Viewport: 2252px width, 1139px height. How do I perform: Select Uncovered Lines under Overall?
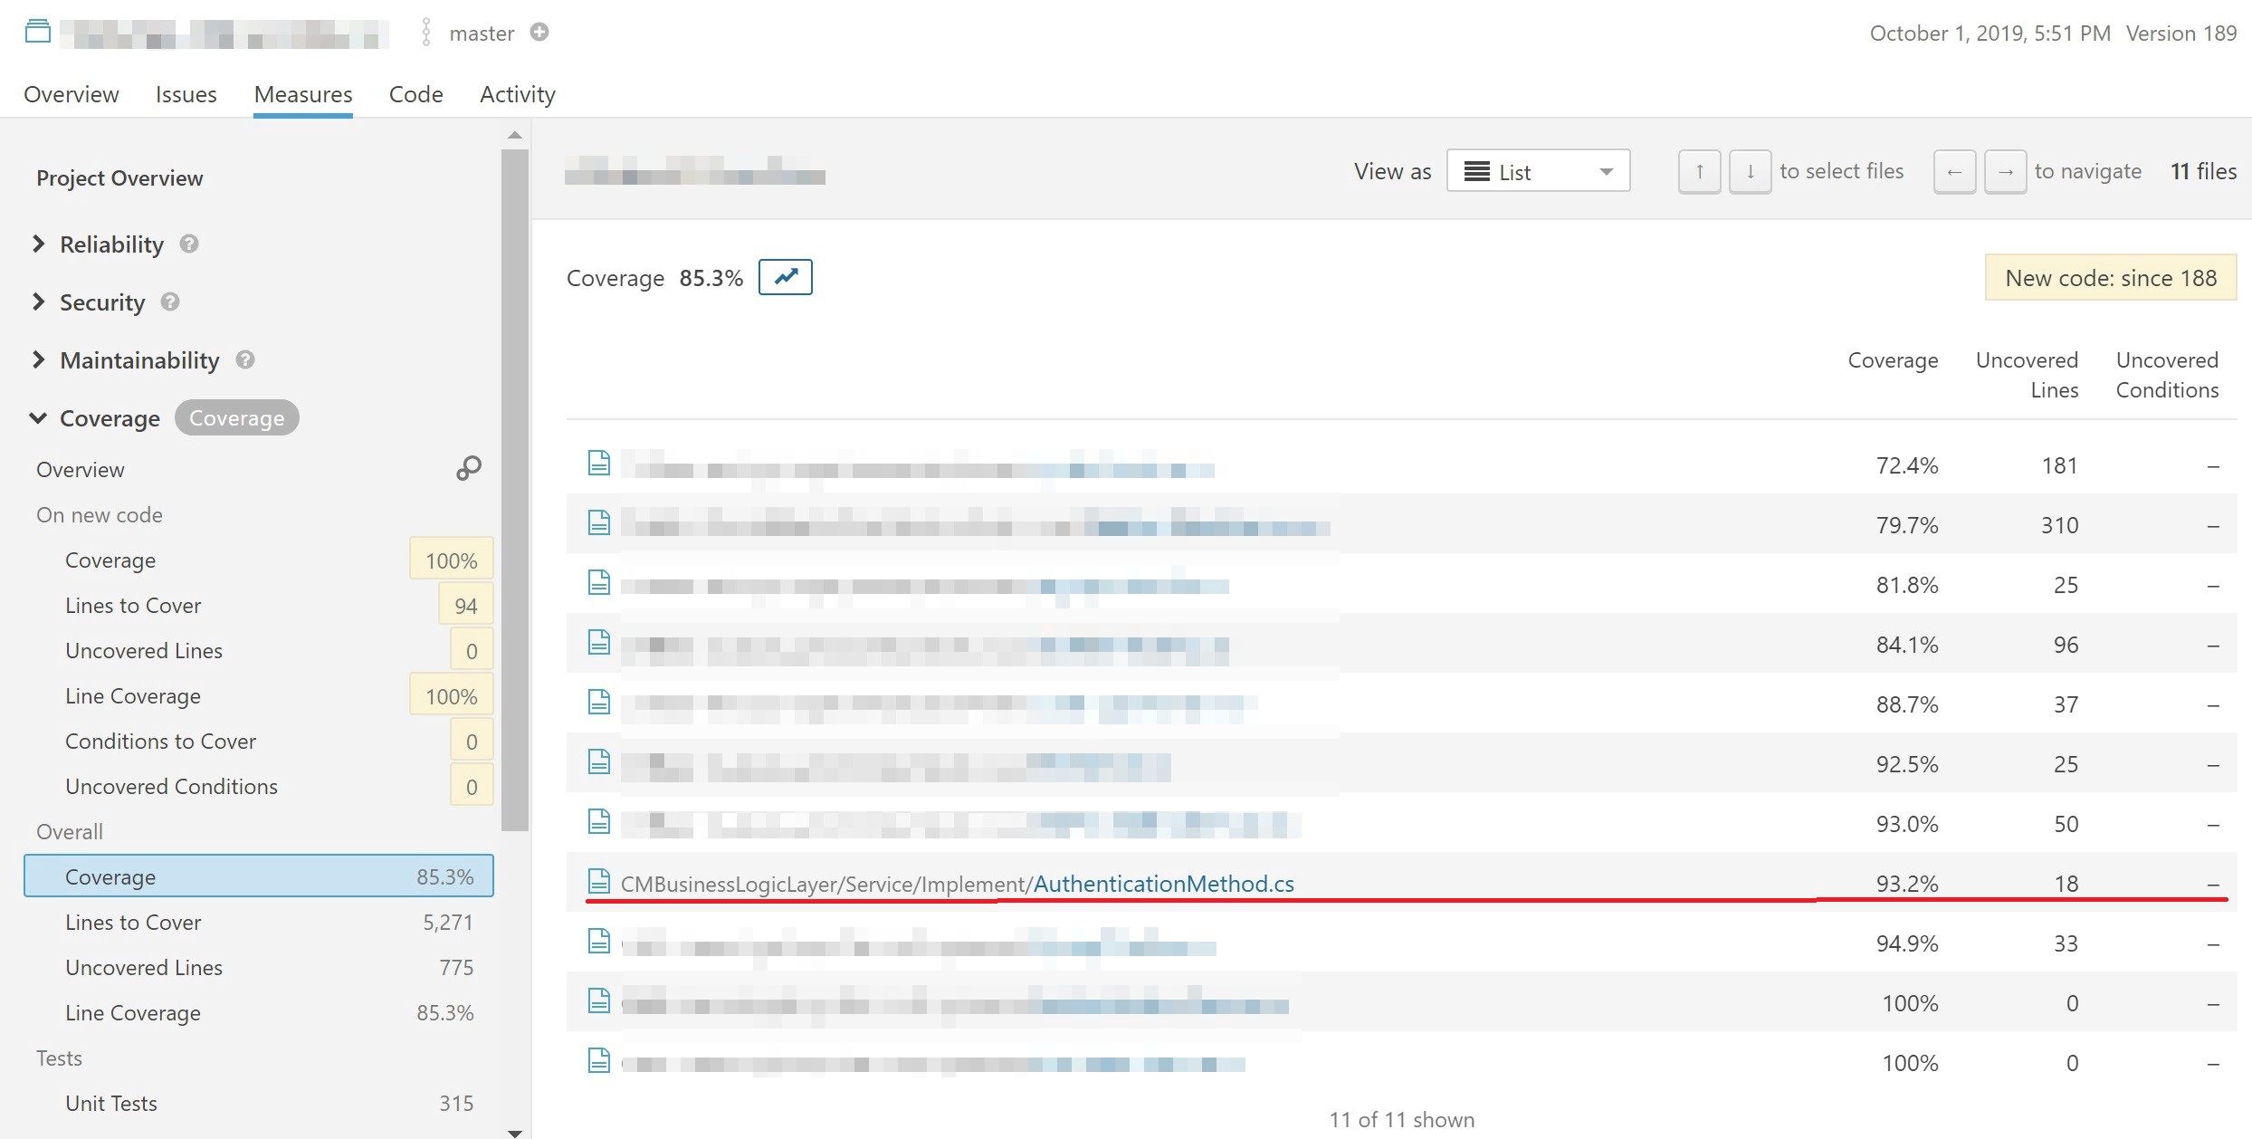click(x=144, y=967)
